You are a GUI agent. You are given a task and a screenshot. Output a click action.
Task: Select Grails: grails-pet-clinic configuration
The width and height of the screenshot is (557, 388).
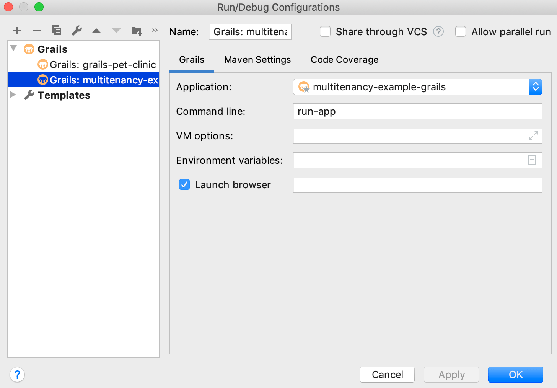coord(83,64)
